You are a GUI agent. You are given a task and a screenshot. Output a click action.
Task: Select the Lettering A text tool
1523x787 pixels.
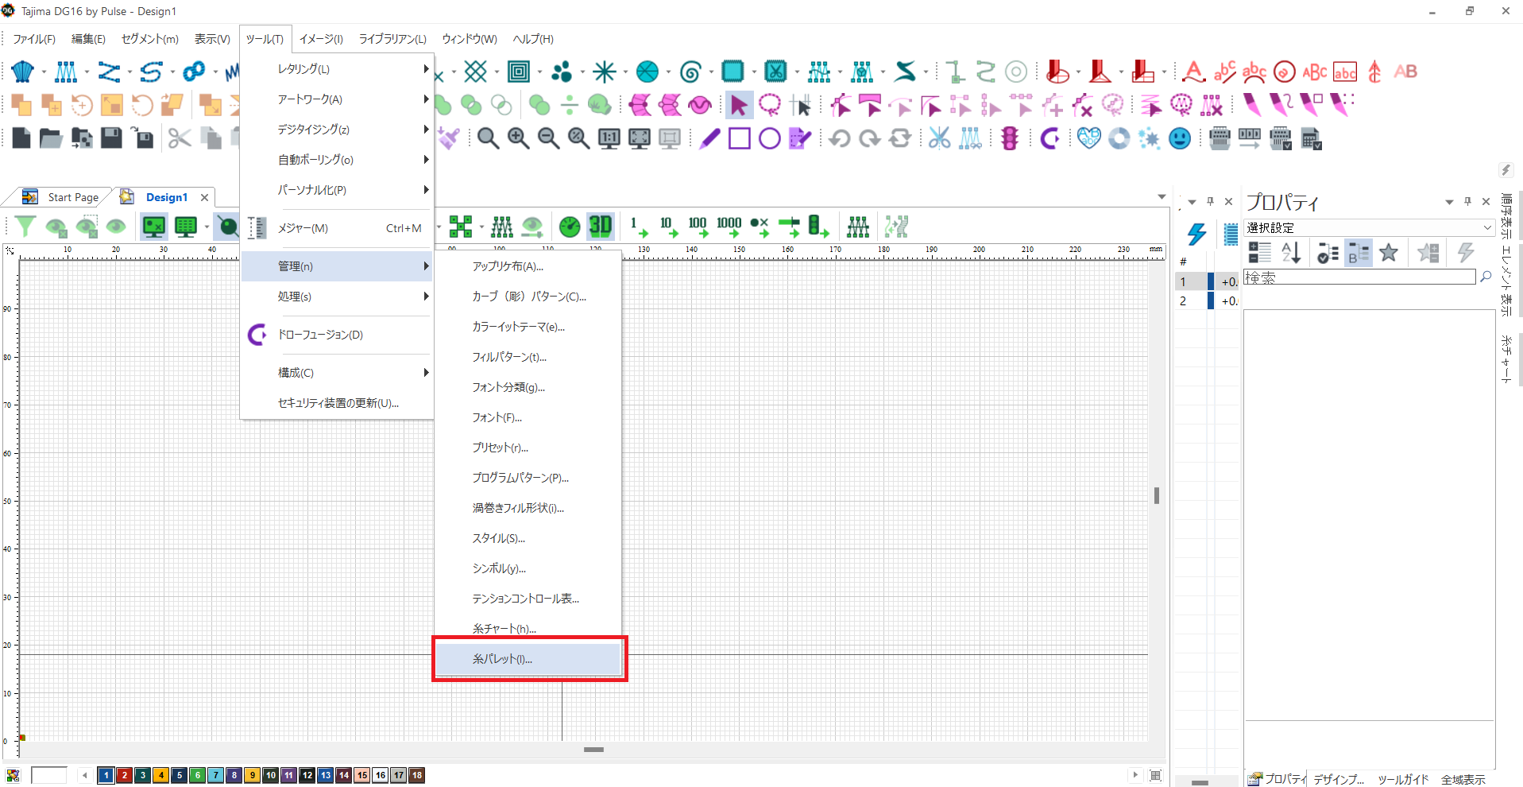1193,72
